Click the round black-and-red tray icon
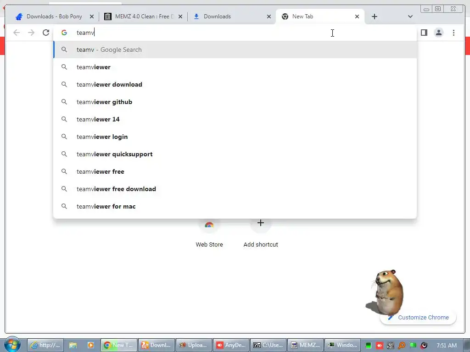Image resolution: width=470 pixels, height=352 pixels. [424, 346]
